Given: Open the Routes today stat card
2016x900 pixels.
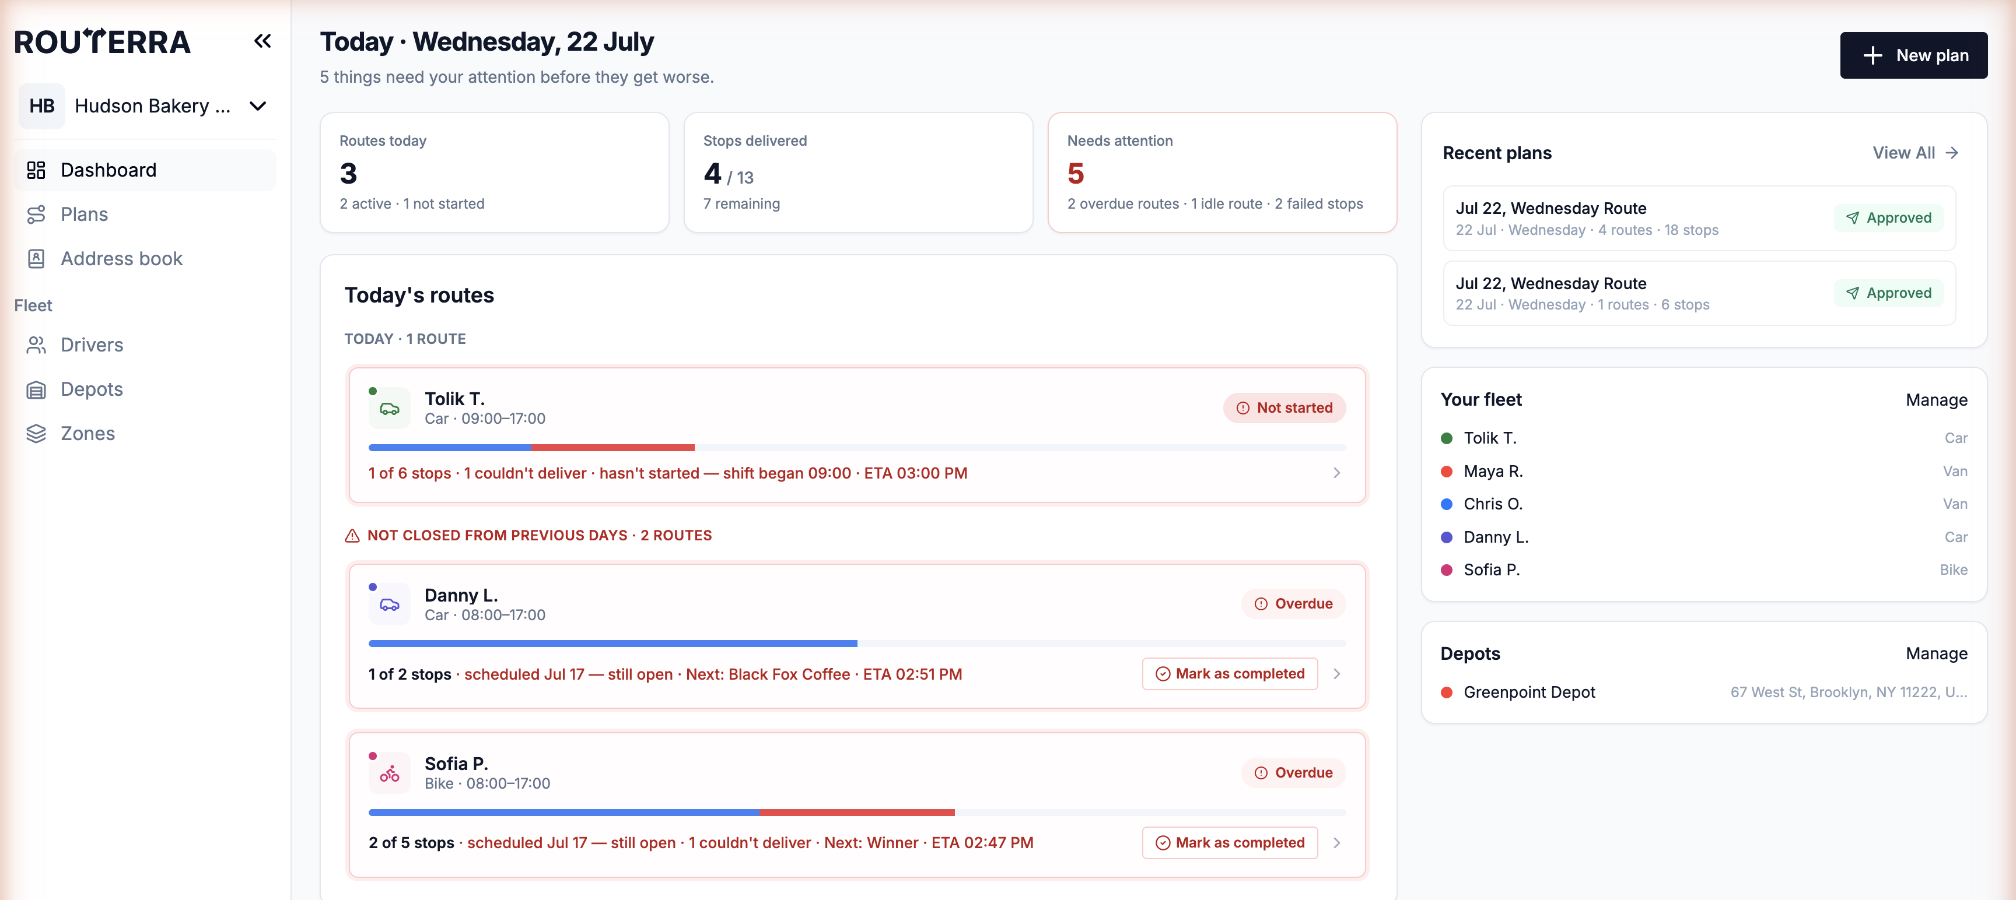Looking at the screenshot, I should [x=494, y=172].
